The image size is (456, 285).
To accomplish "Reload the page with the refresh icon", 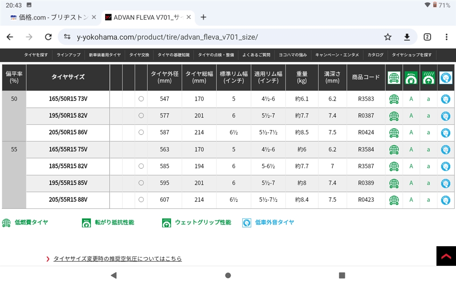I will [x=48, y=37].
